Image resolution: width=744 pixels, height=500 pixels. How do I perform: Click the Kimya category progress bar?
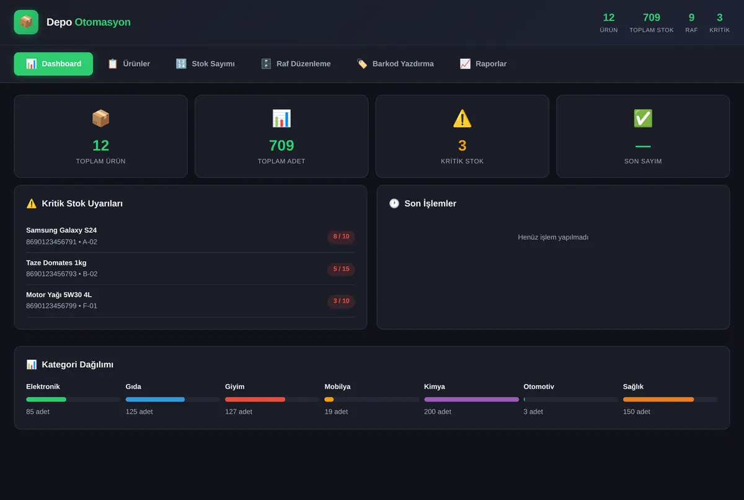click(471, 400)
